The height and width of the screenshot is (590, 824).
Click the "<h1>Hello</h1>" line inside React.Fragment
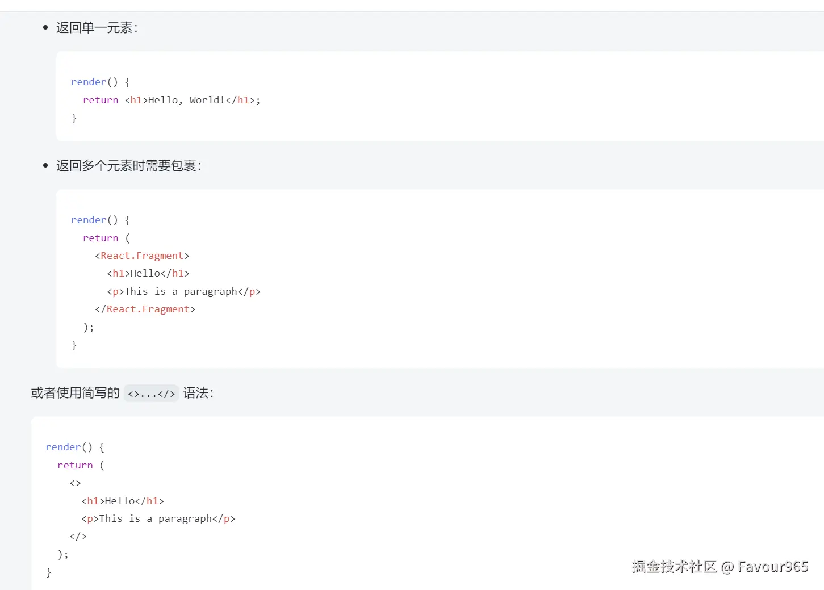pyautogui.click(x=148, y=273)
